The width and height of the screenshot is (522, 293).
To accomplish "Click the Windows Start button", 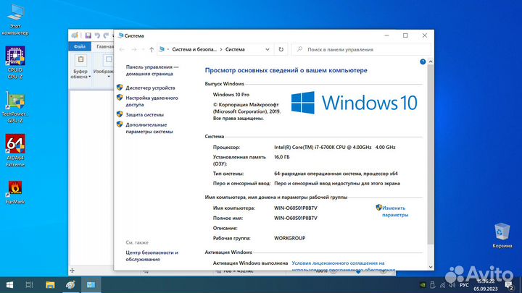I will pos(8,285).
